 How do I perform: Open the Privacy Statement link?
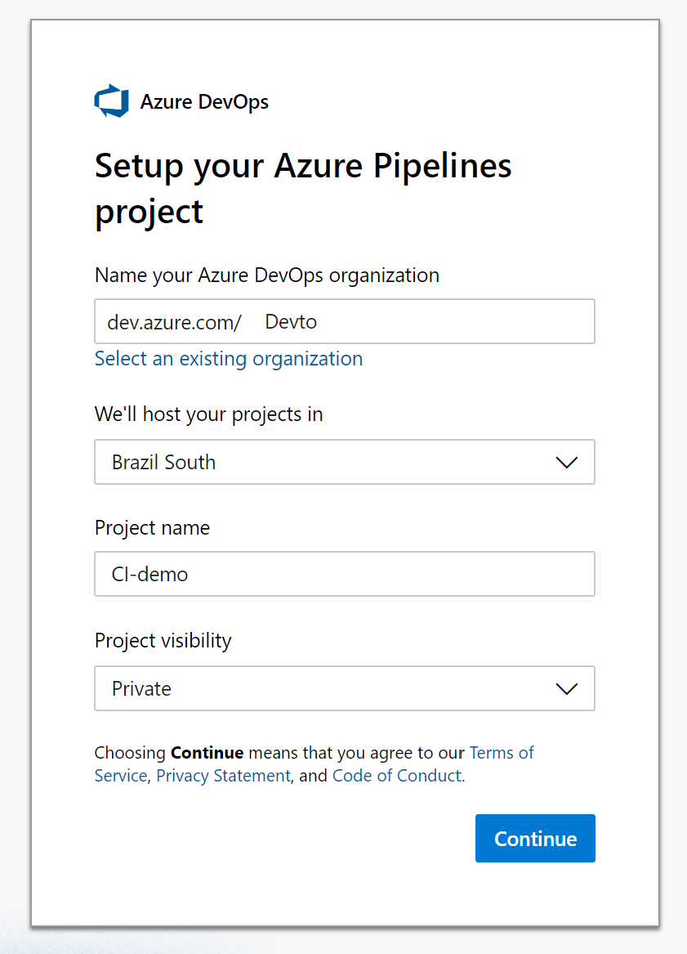point(223,776)
